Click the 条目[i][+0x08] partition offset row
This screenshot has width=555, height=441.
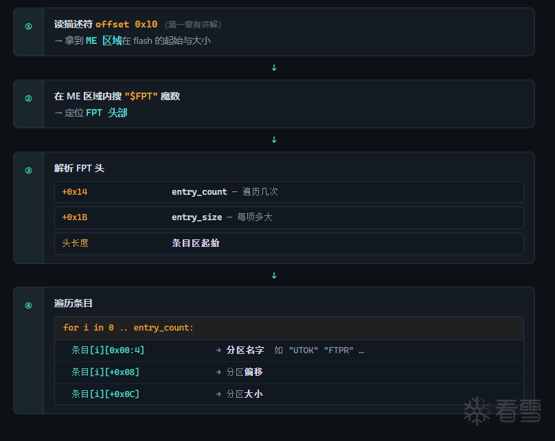[x=288, y=372]
